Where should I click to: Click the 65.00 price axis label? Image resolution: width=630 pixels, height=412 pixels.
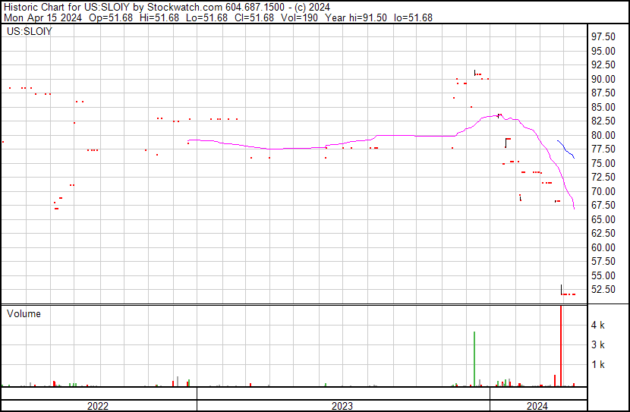click(603, 219)
